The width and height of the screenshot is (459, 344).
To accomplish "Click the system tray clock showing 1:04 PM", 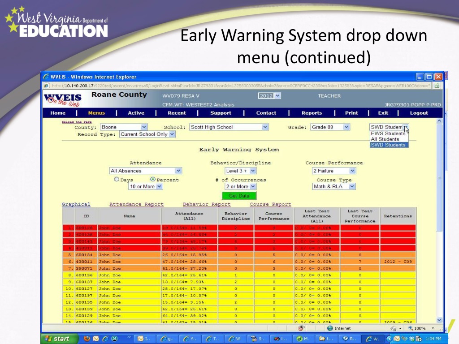I will pyautogui.click(x=433, y=339).
